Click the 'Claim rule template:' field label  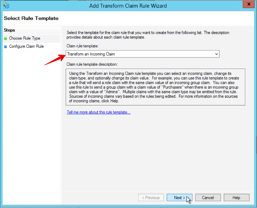82,46
